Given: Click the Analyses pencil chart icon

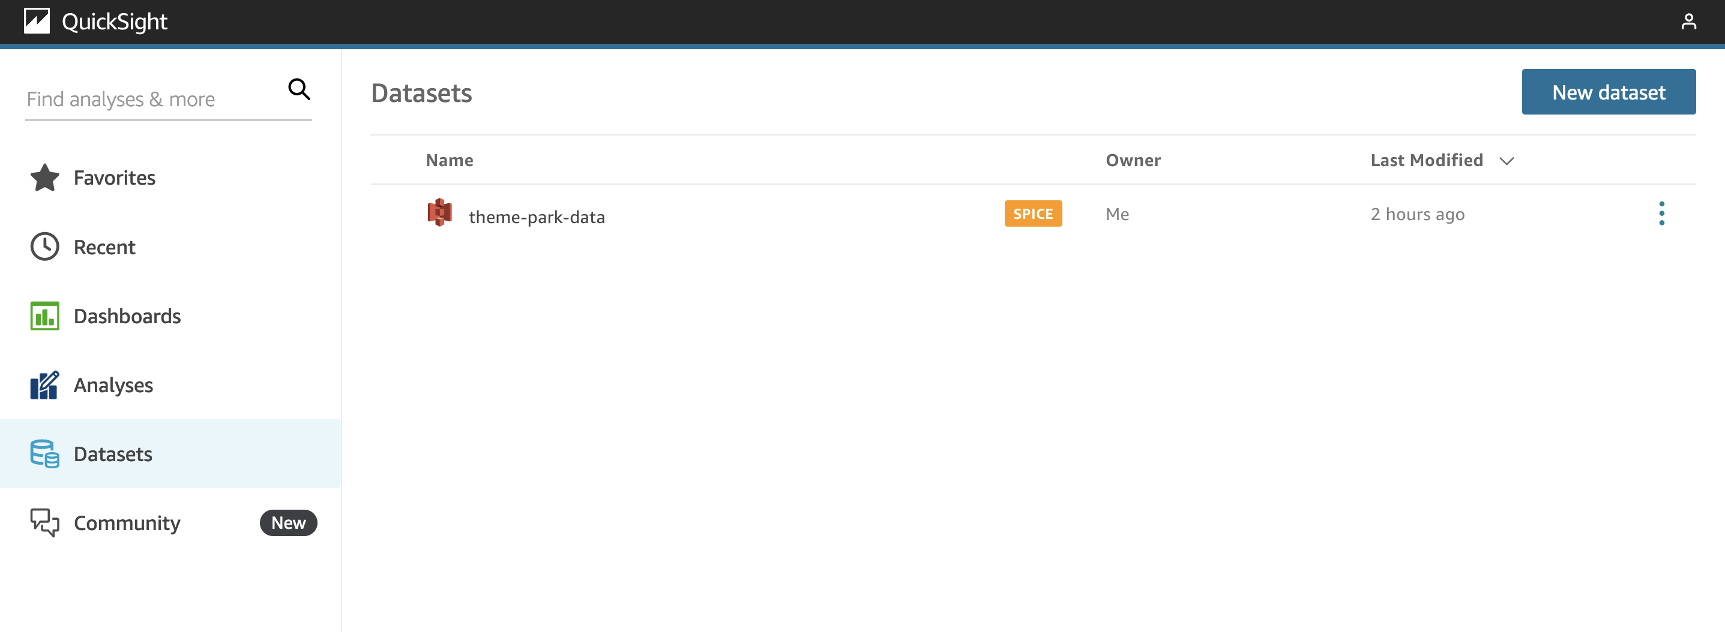Looking at the screenshot, I should (x=45, y=385).
